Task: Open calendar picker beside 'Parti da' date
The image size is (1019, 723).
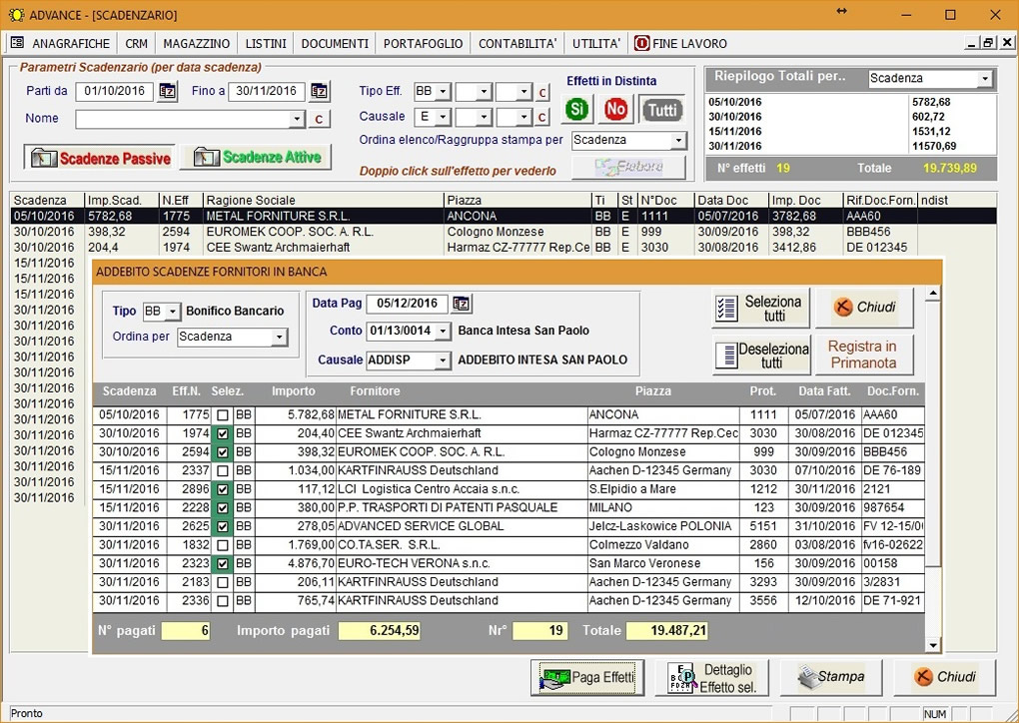Action: click(168, 91)
